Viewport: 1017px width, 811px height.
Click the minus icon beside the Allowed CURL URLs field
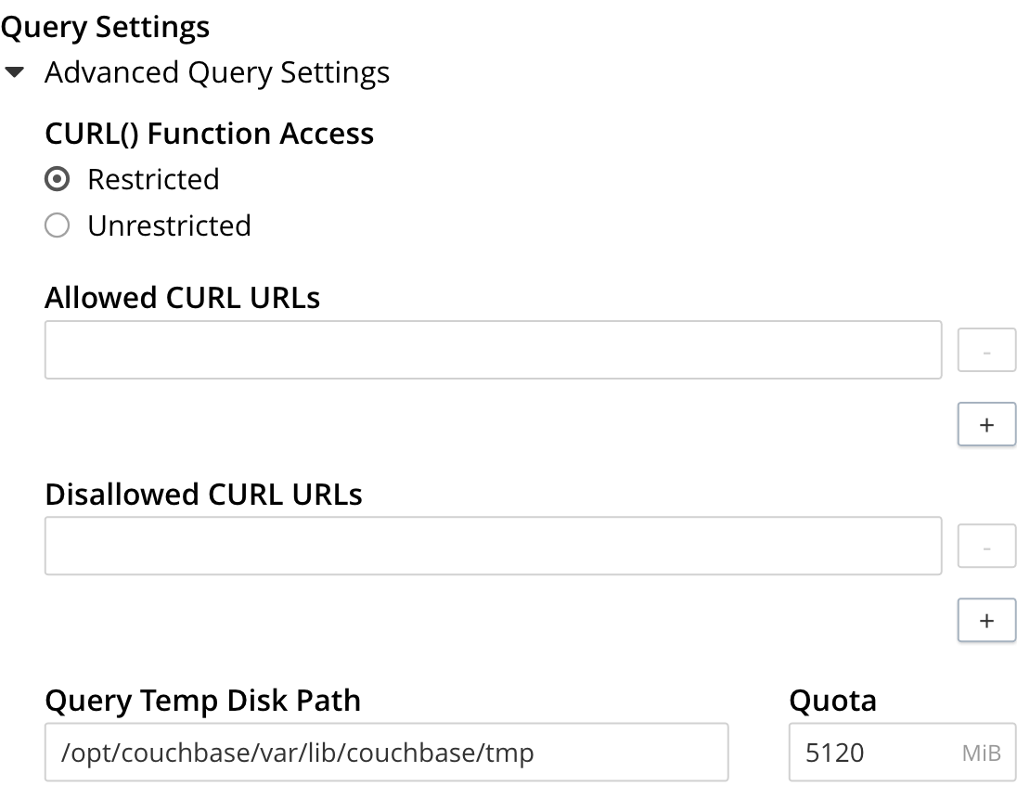point(986,350)
